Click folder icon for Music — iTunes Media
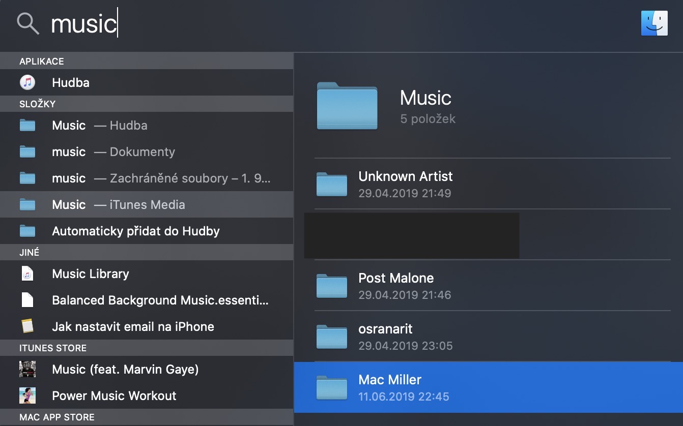The image size is (683, 426). click(27, 204)
